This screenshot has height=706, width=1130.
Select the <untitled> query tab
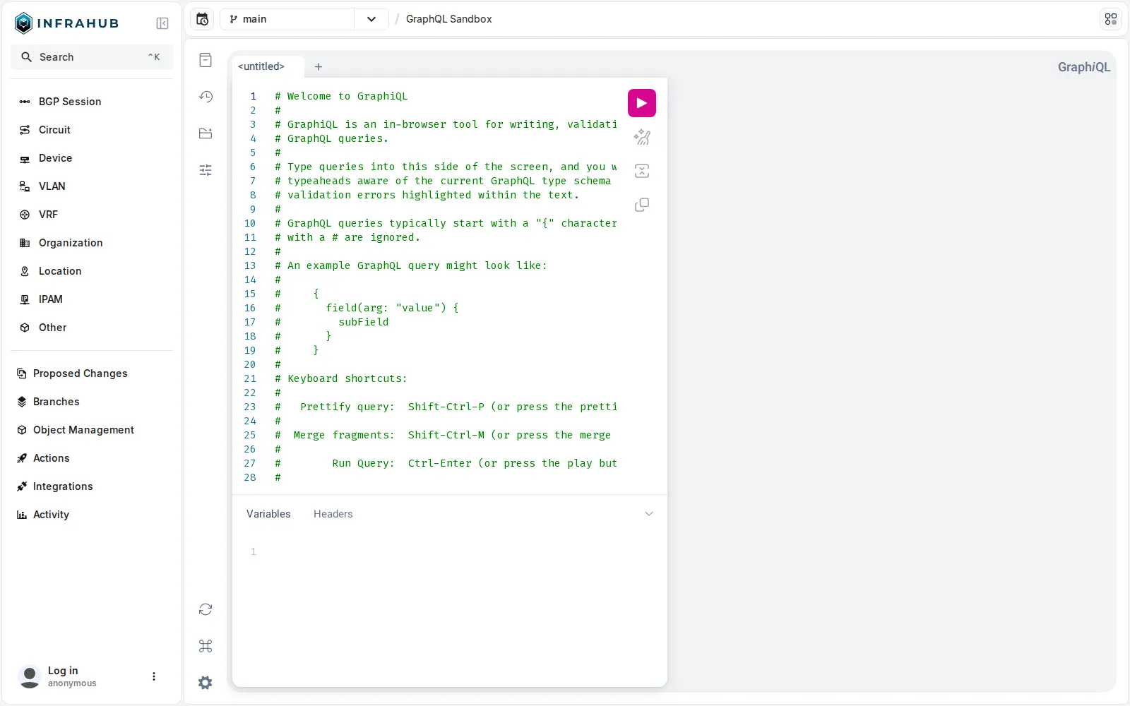pyautogui.click(x=261, y=66)
